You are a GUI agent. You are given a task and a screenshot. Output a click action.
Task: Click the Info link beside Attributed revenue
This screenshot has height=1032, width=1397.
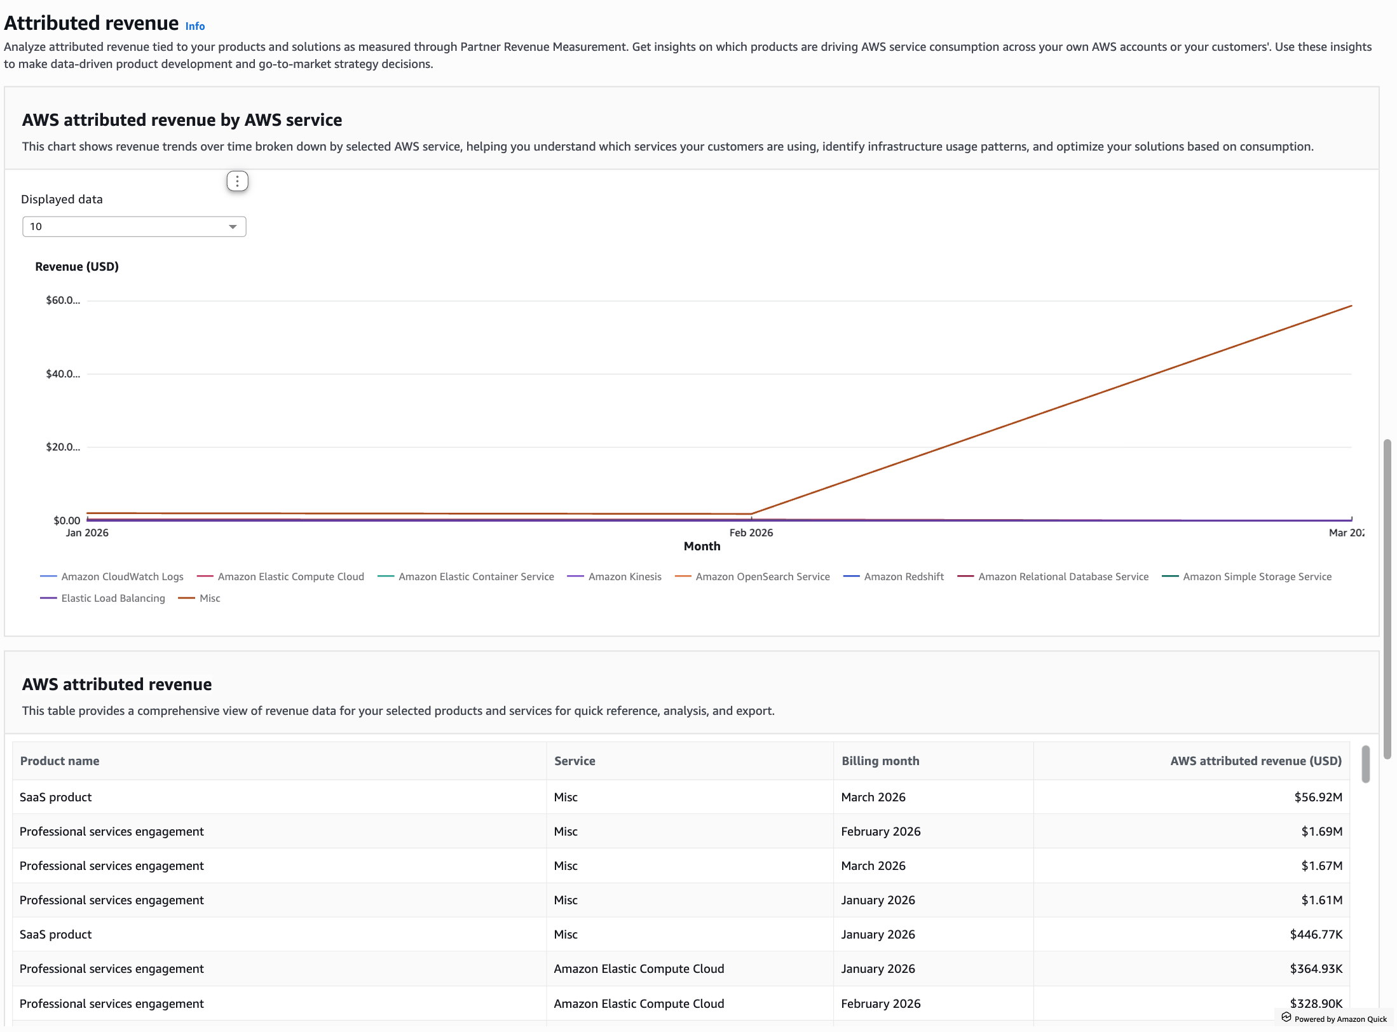pos(194,26)
